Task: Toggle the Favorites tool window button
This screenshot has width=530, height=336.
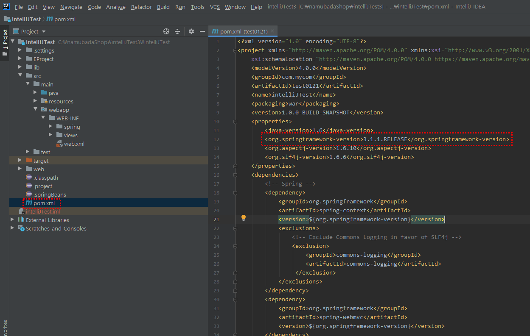Action: click(5, 328)
